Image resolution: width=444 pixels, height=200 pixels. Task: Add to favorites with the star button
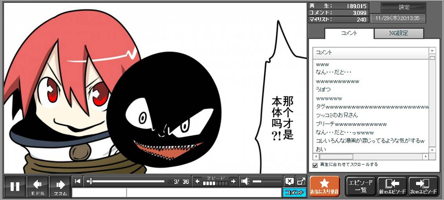[x=324, y=186]
